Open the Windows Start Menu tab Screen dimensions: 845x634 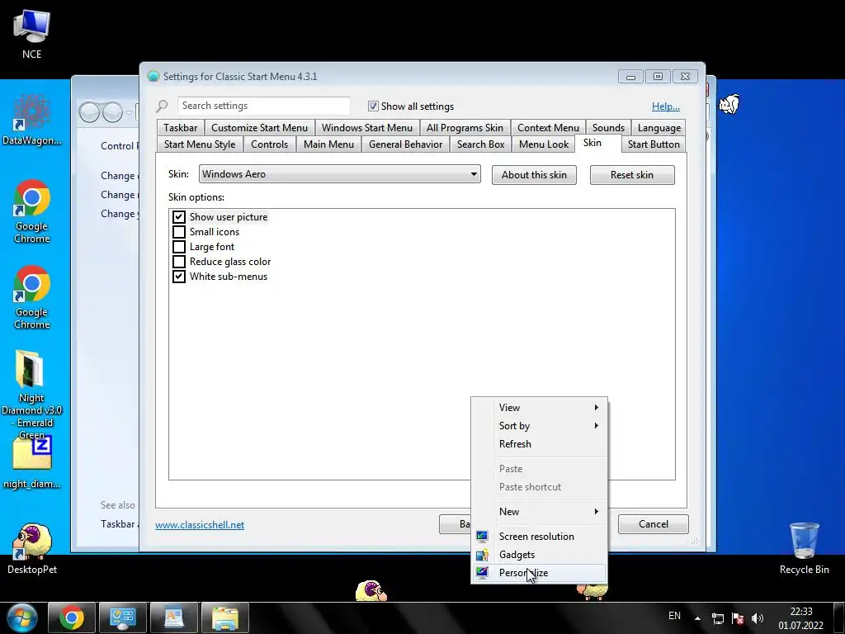367,128
